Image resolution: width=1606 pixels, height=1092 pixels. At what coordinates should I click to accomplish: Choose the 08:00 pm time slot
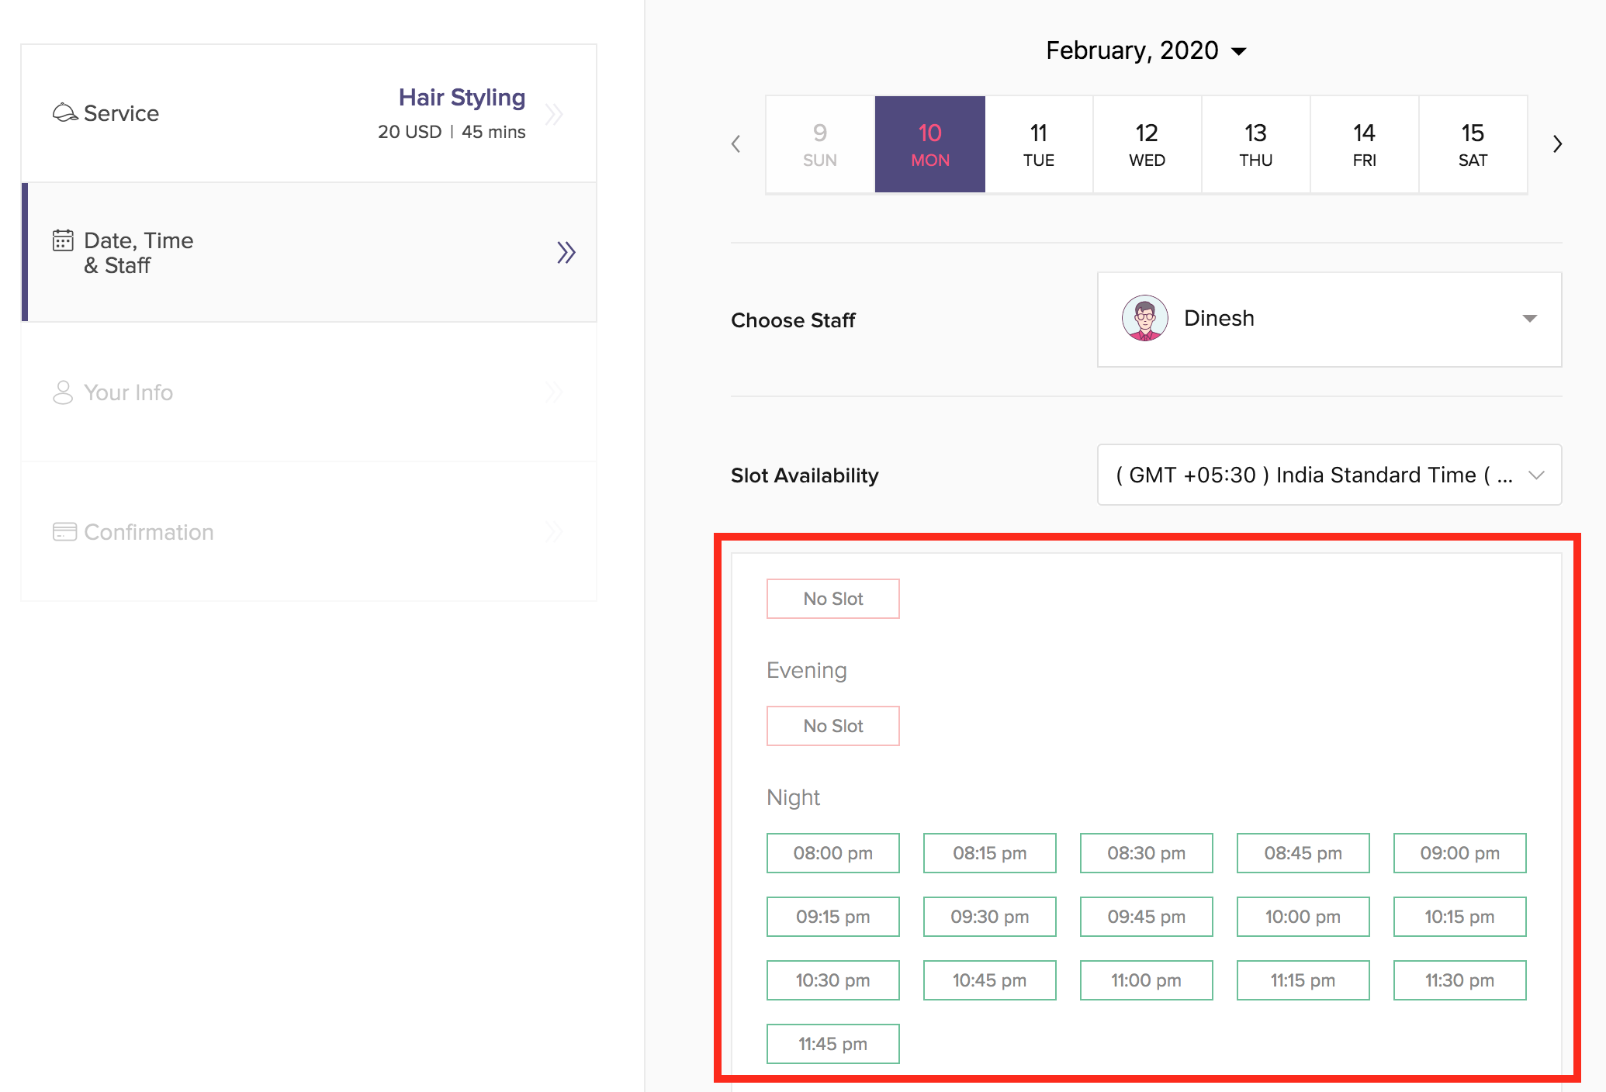[x=832, y=853]
